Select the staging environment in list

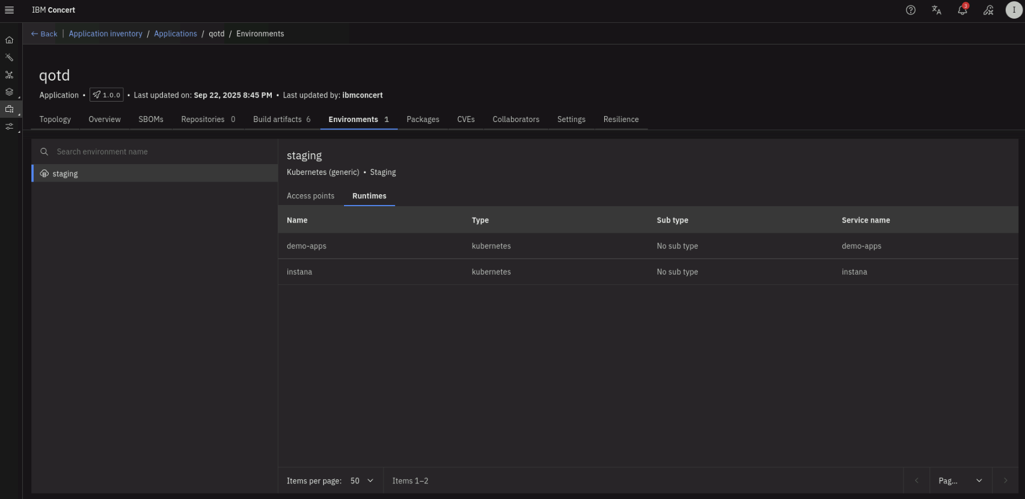(x=65, y=174)
